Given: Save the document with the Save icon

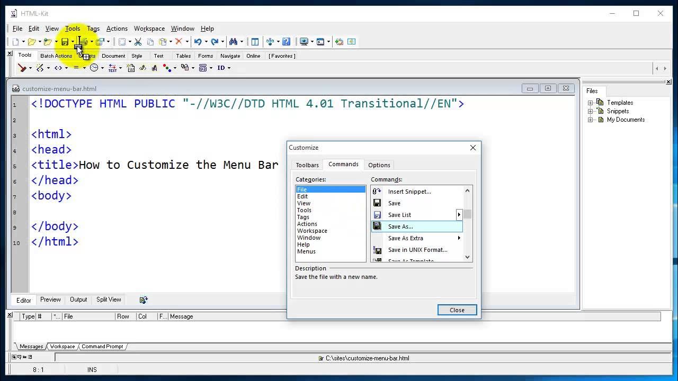Looking at the screenshot, I should [65, 41].
